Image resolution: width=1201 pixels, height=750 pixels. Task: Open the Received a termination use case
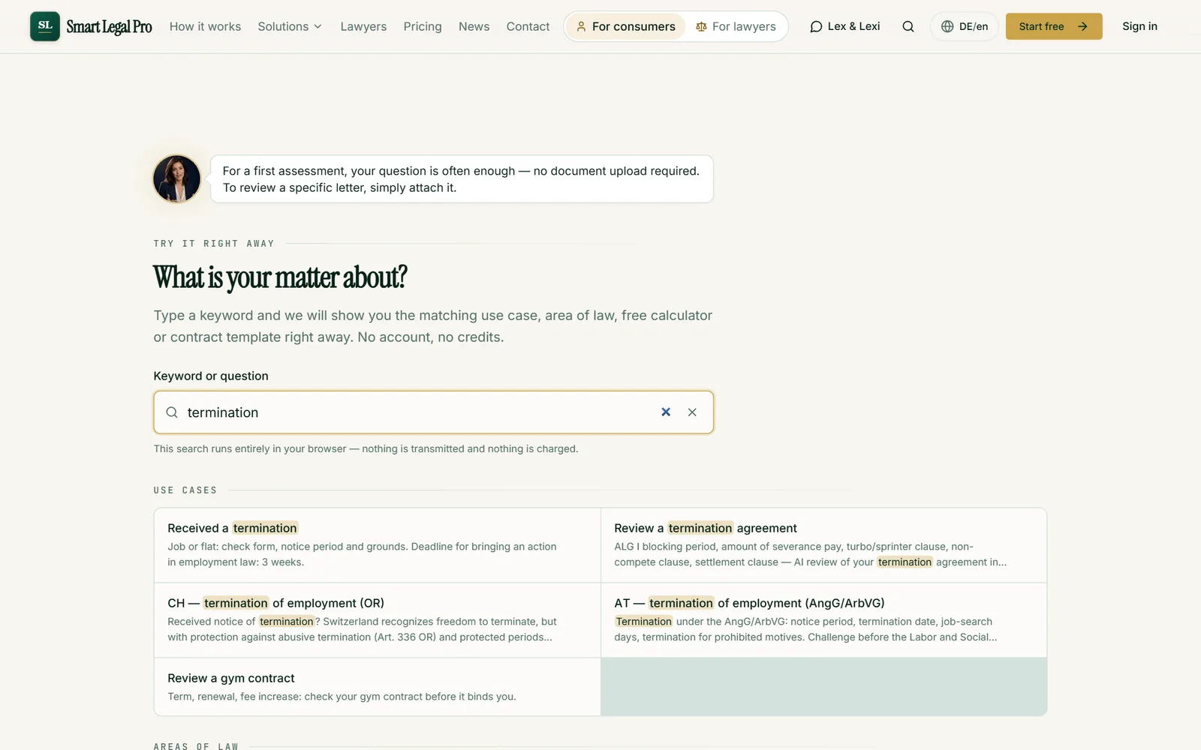378,545
